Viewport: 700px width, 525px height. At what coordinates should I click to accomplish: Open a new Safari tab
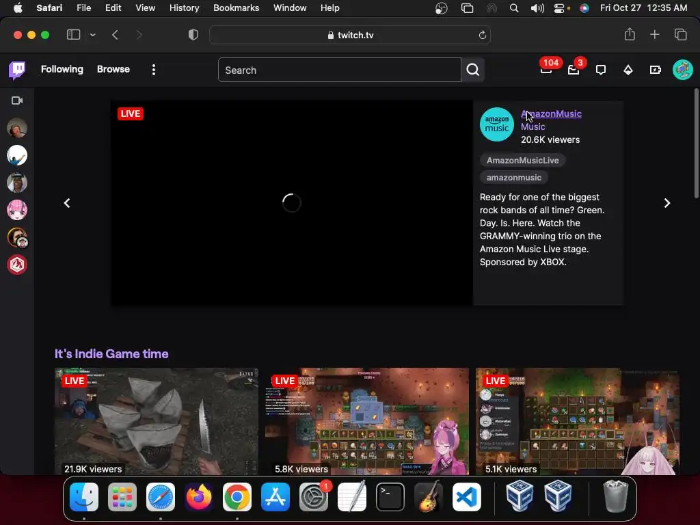[x=654, y=34]
